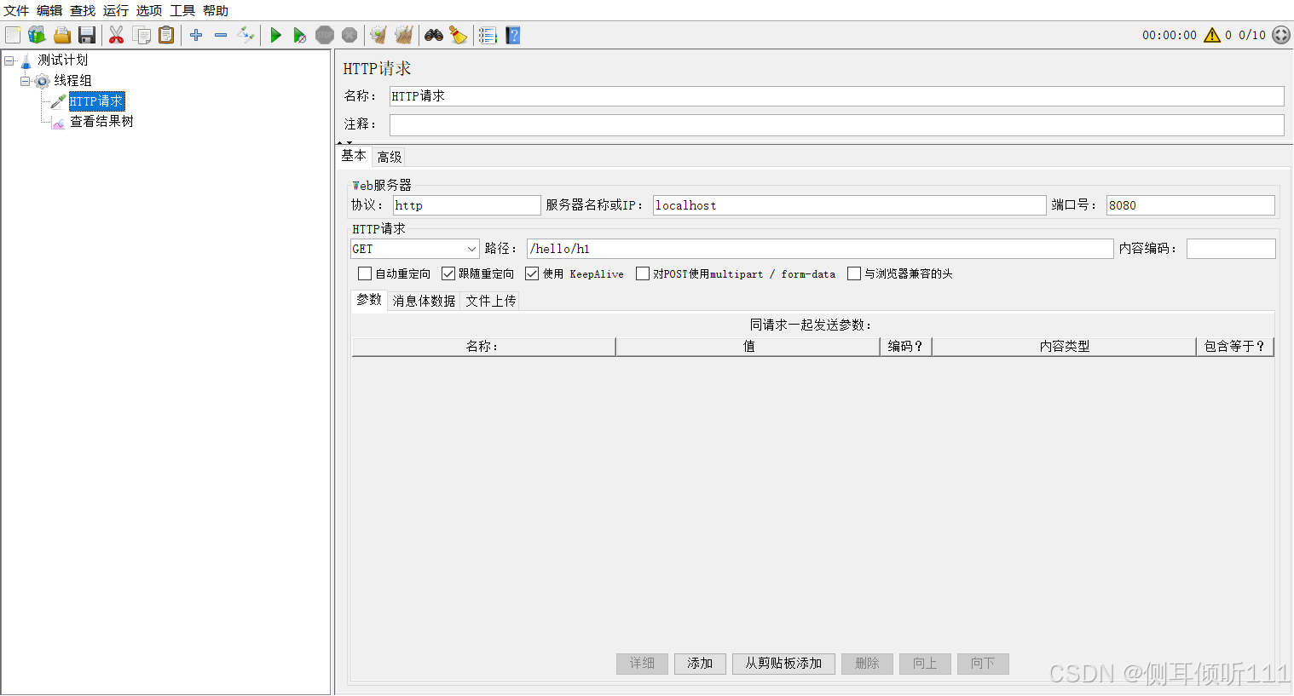Viewport: 1294px width, 696px height.
Task: Stop the running test
Action: (x=325, y=35)
